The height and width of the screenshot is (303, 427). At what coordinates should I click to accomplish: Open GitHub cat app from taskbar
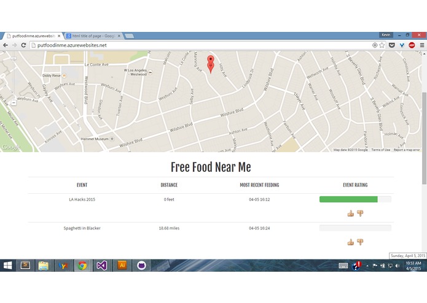[x=141, y=266]
